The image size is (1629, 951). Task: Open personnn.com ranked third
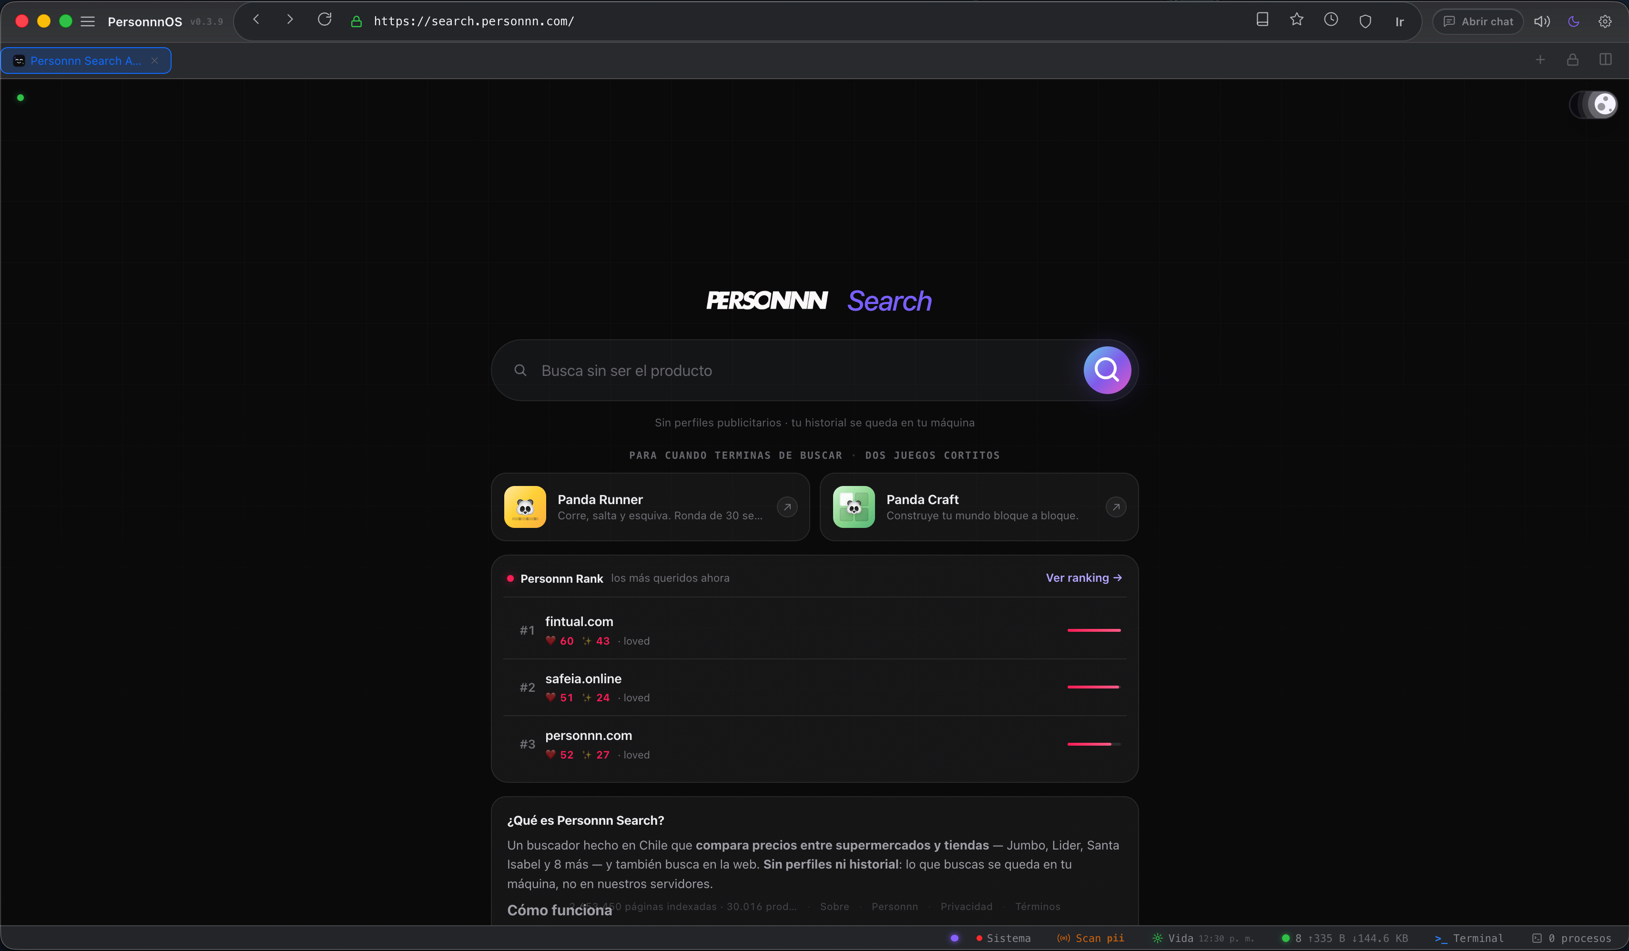pyautogui.click(x=814, y=744)
